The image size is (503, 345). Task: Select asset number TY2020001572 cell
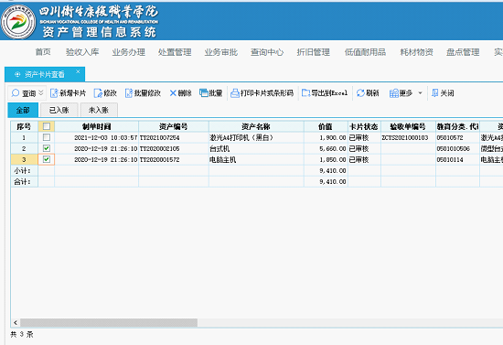click(x=174, y=159)
